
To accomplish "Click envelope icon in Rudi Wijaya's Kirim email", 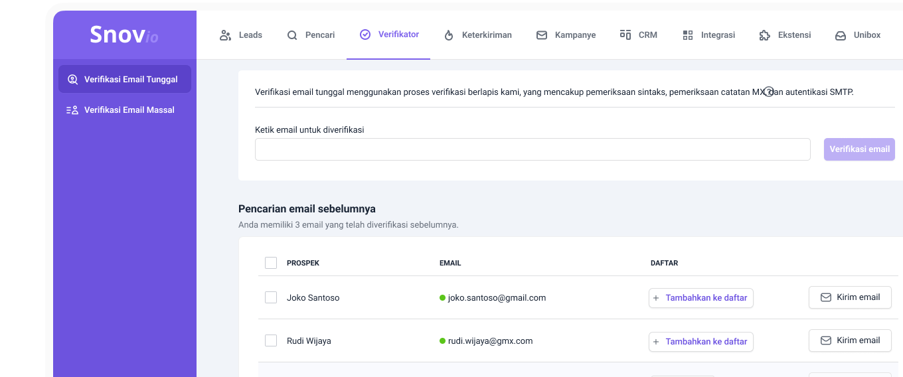I will (x=826, y=340).
